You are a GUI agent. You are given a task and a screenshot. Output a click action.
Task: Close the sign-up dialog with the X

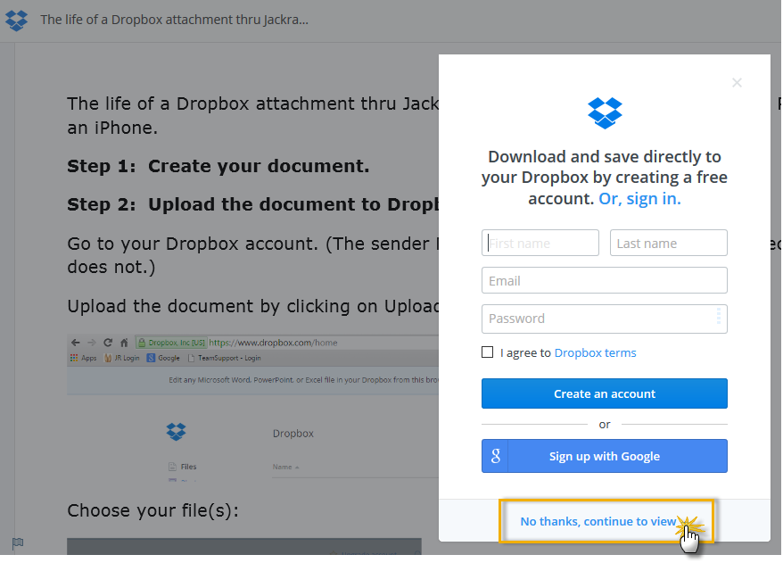[737, 82]
